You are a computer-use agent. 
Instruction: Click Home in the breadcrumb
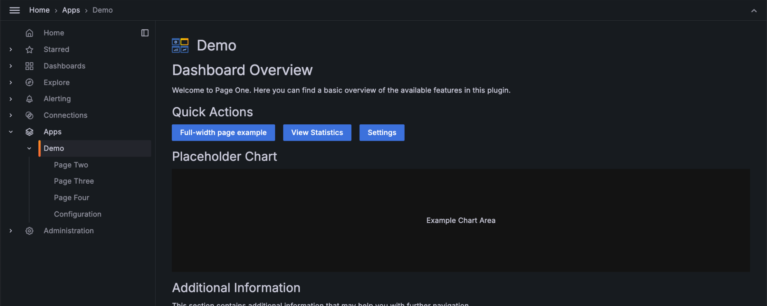click(40, 10)
